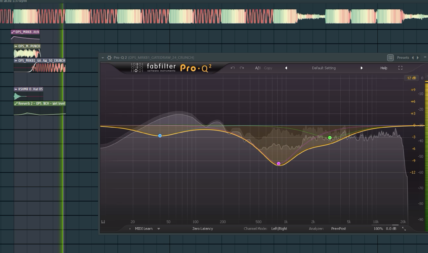Viewport: 428px width, 253px height.
Task: Open the Help menu
Action: [x=384, y=68]
